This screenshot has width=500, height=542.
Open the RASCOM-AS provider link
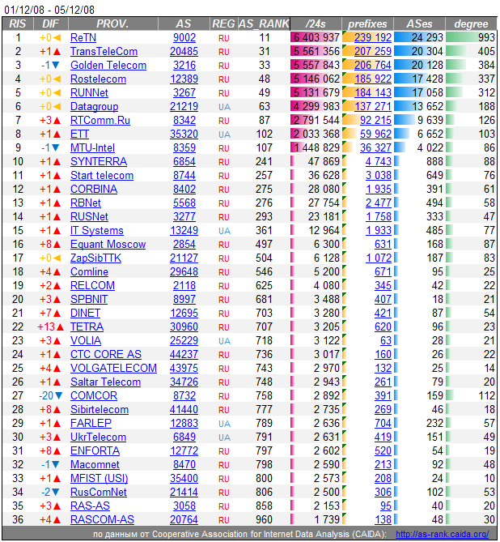(102, 519)
